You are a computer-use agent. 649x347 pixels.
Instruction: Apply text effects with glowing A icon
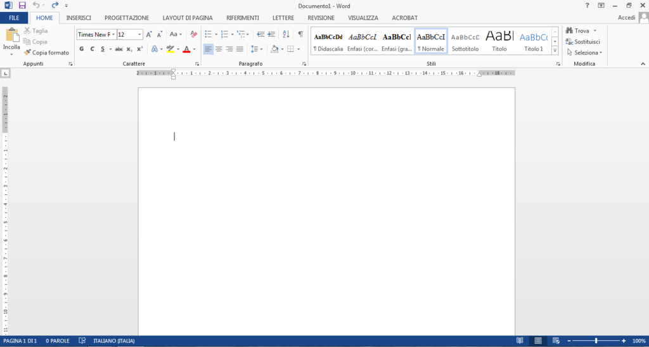click(x=154, y=49)
